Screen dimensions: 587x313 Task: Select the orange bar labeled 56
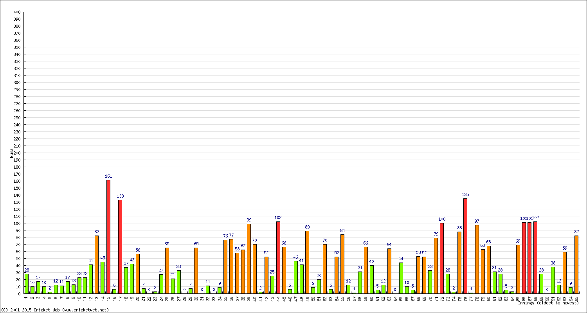click(138, 274)
